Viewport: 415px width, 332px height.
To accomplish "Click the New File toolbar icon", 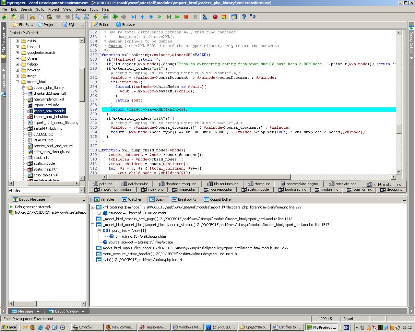I will click(x=5, y=17).
